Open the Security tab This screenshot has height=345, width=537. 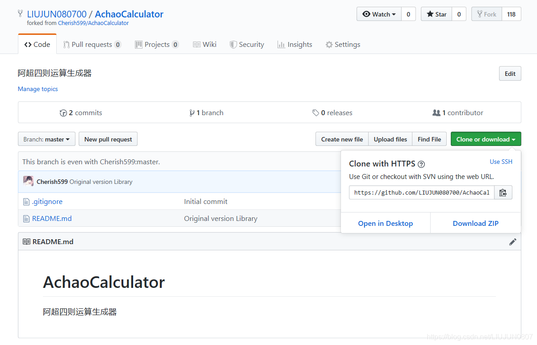[247, 44]
